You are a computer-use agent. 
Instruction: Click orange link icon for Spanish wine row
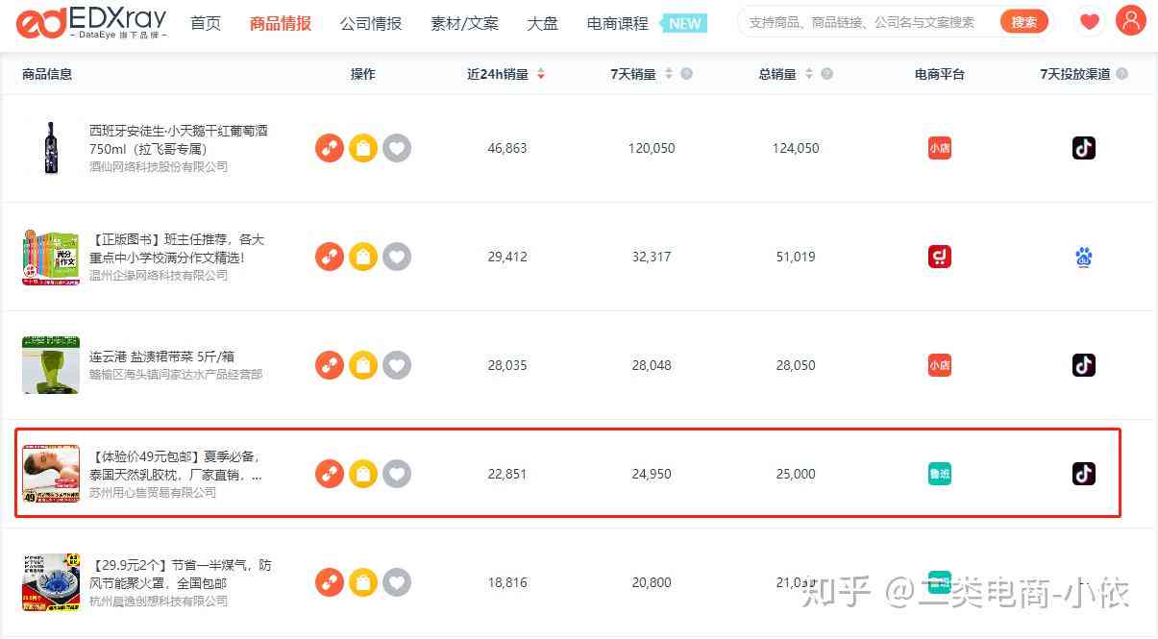coord(330,148)
